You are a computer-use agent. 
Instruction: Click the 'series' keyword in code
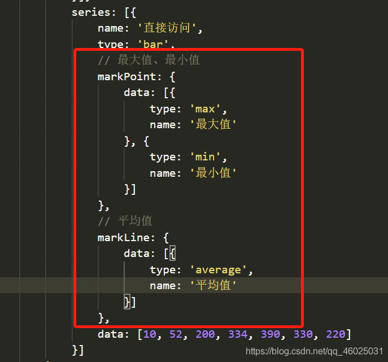(x=91, y=12)
